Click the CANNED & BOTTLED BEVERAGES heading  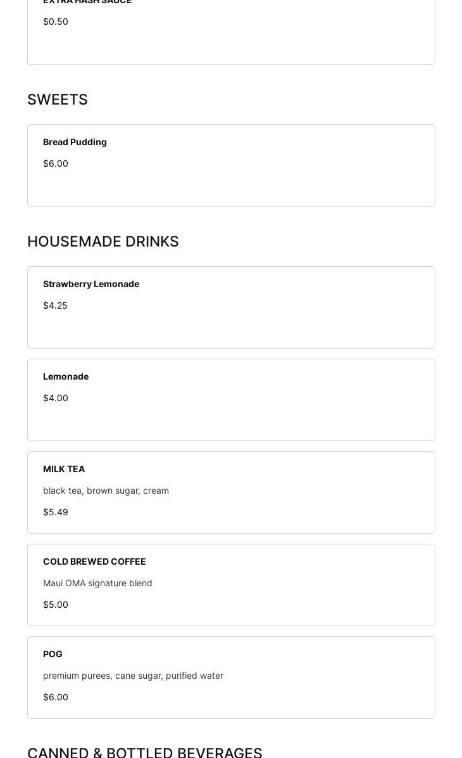(144, 752)
